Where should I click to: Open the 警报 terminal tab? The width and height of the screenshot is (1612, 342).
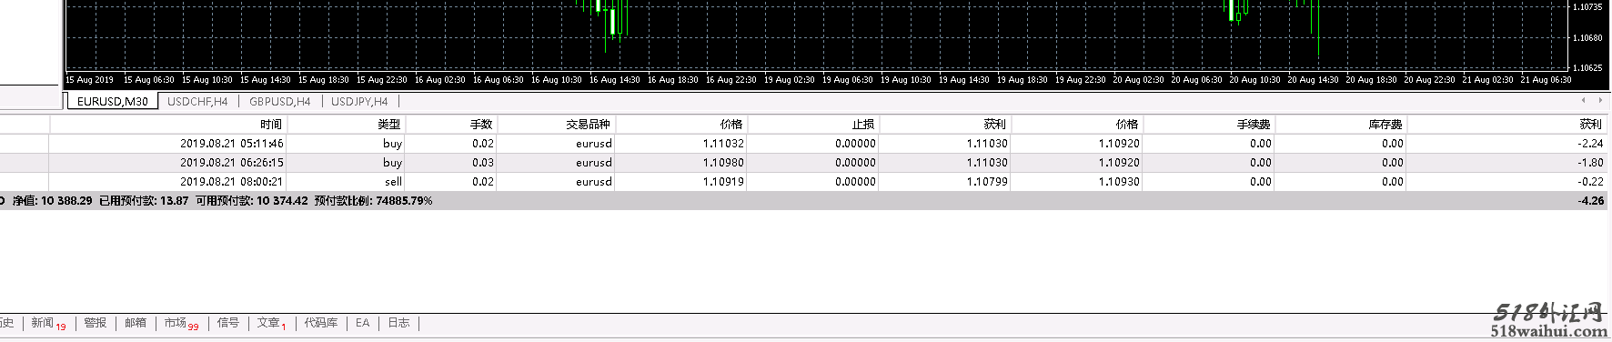(96, 323)
